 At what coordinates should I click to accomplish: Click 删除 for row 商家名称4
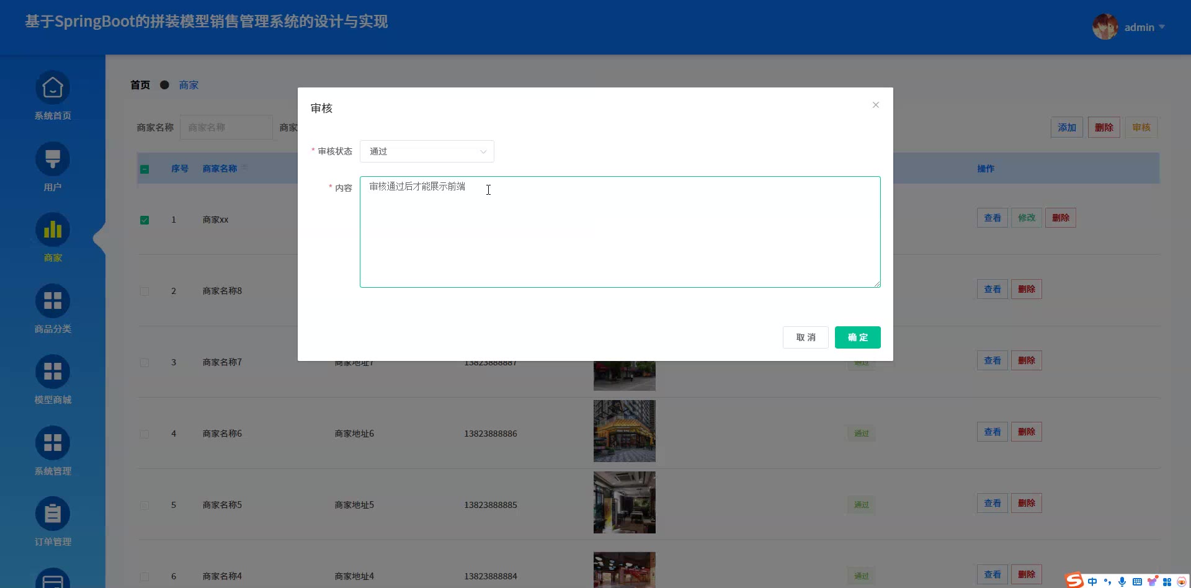pyautogui.click(x=1027, y=574)
